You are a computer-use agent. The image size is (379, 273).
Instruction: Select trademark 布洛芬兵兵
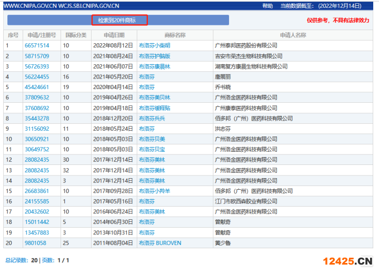tap(152, 119)
